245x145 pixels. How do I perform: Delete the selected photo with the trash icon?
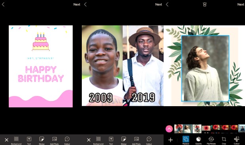[204, 4]
